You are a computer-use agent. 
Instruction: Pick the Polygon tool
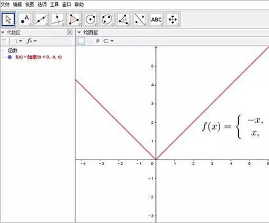pyautogui.click(x=74, y=20)
